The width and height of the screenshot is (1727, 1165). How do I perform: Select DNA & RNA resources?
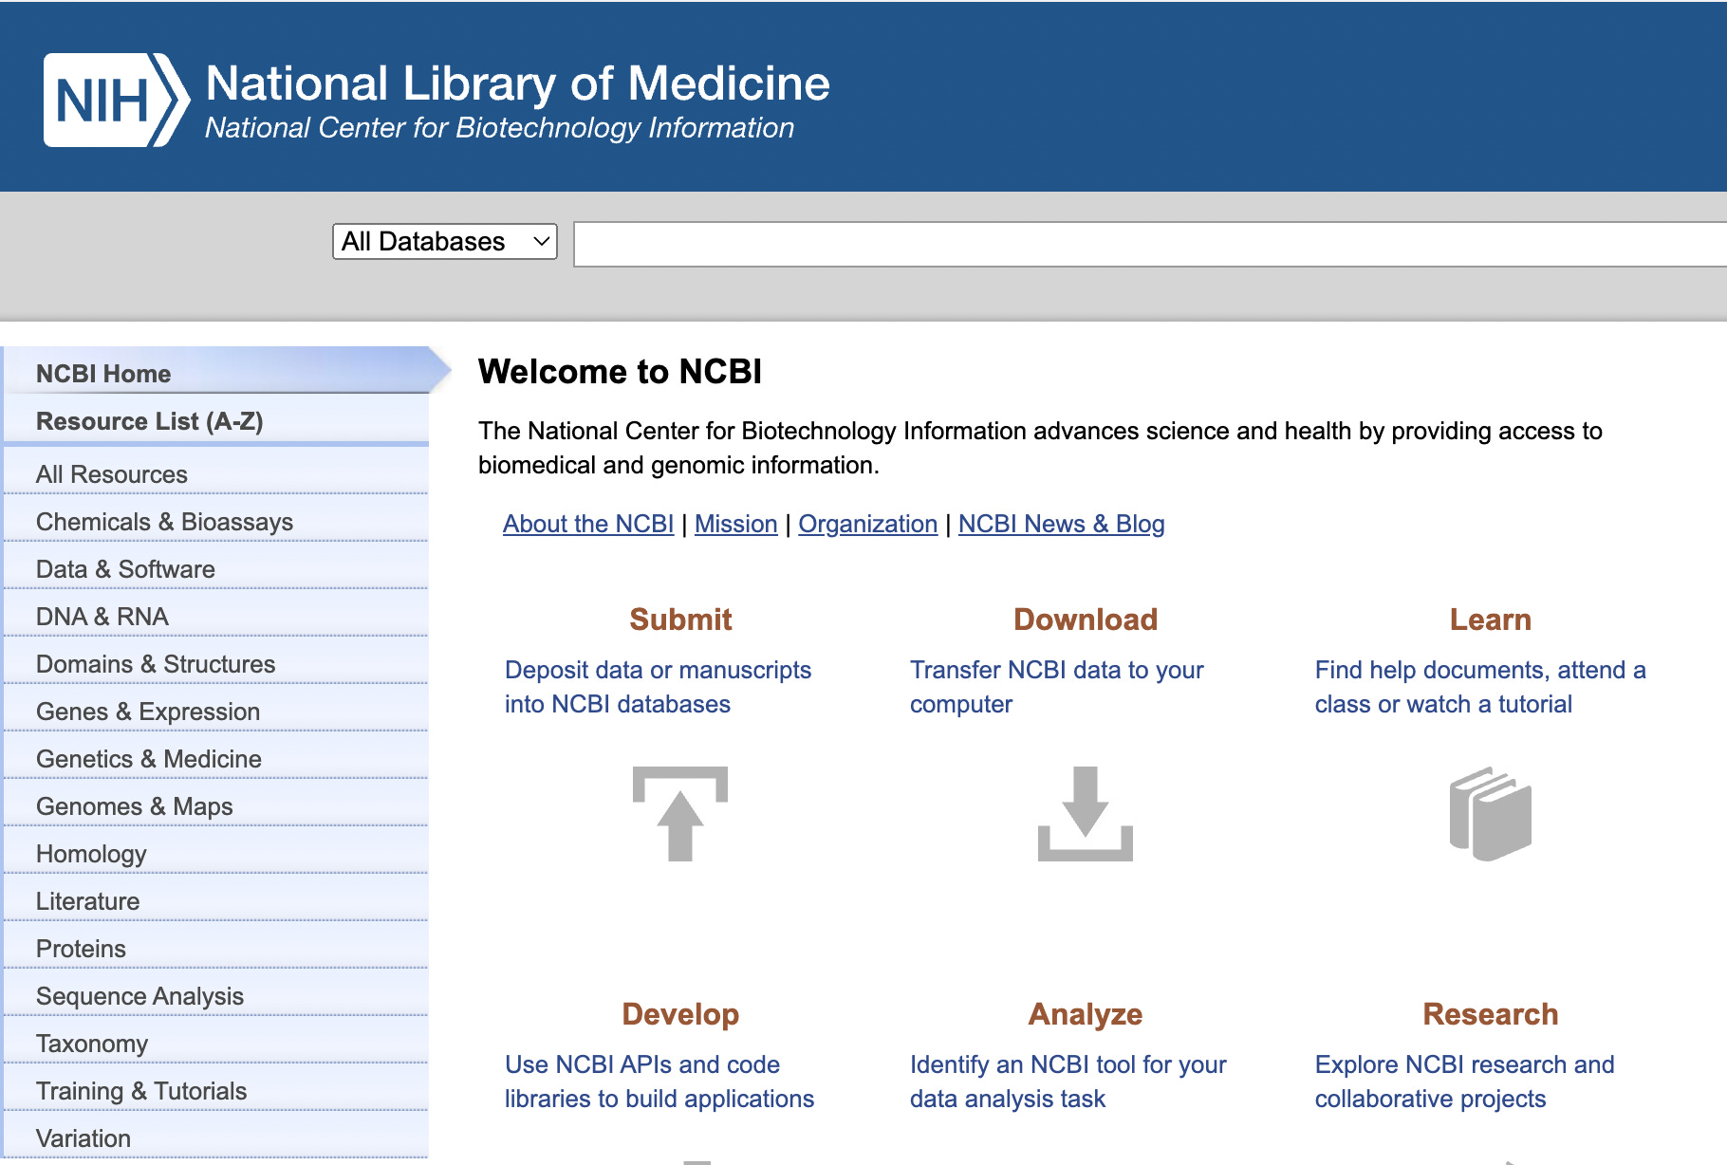[100, 616]
